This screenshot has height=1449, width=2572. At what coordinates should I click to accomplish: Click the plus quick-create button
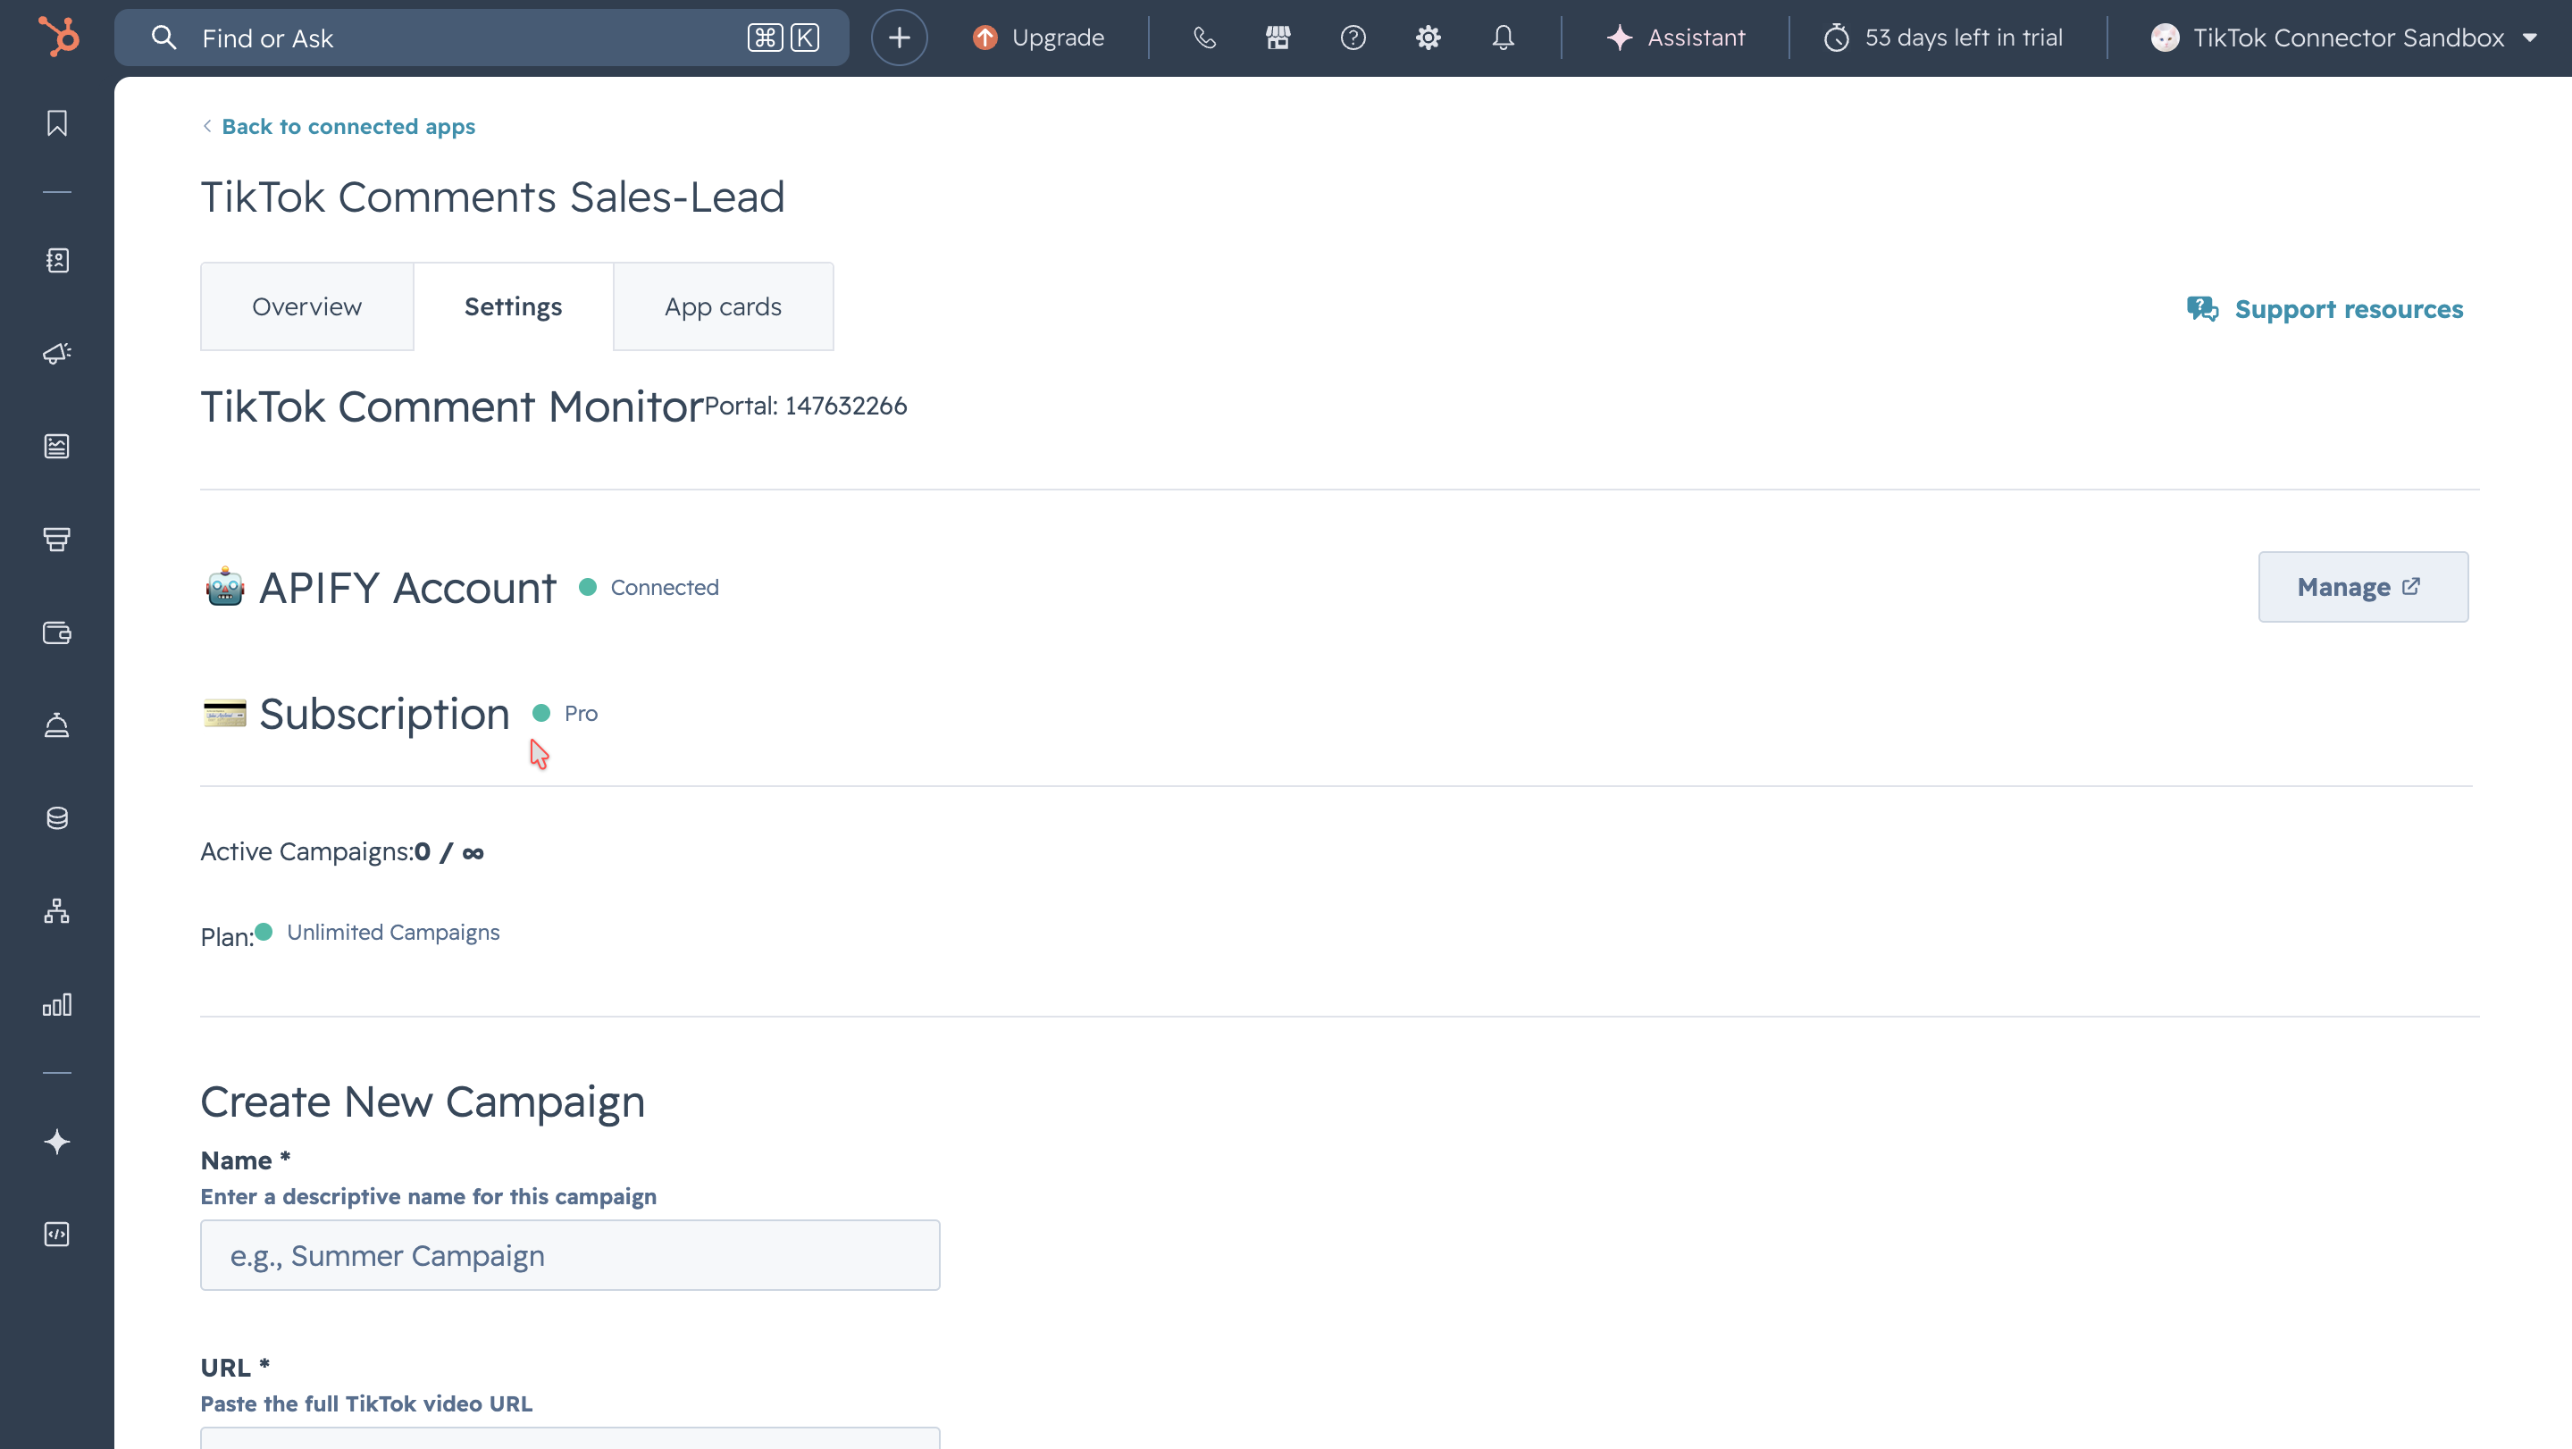click(x=899, y=38)
